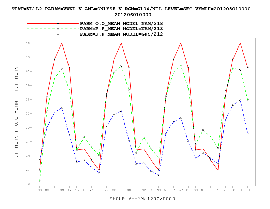
Task: Click the red line peak at forecast hour 33
Action: point(121,43)
